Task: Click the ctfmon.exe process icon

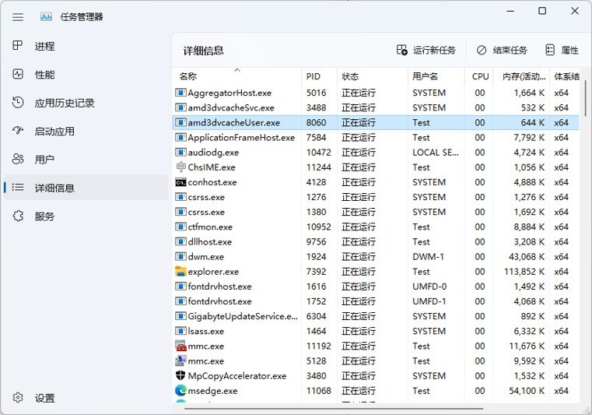Action: pyautogui.click(x=180, y=227)
